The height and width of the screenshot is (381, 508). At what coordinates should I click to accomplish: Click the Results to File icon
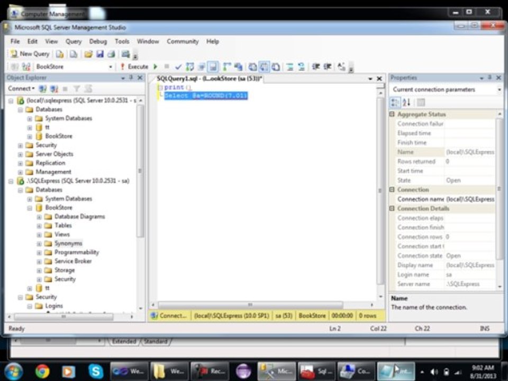click(x=276, y=67)
